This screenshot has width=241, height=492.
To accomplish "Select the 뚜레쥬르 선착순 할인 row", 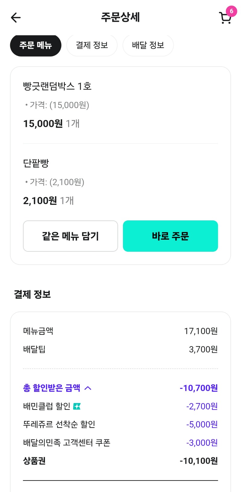I will (59, 424).
